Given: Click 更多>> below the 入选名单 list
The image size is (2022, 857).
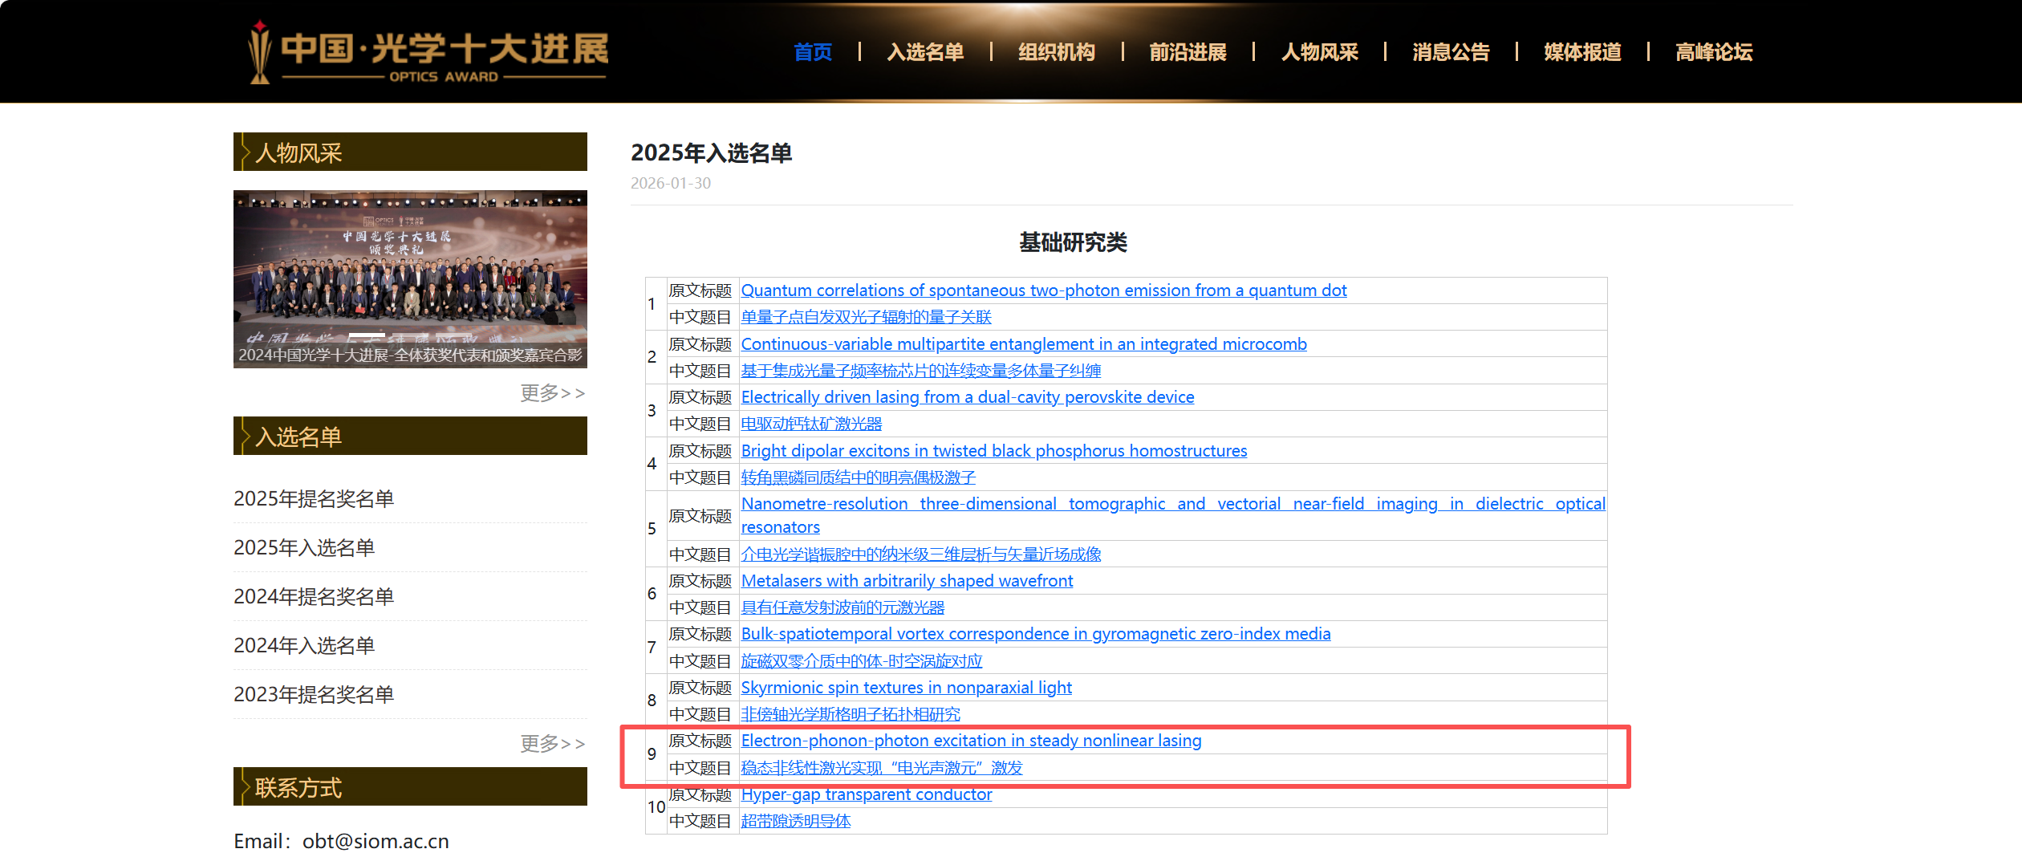Looking at the screenshot, I should (552, 744).
